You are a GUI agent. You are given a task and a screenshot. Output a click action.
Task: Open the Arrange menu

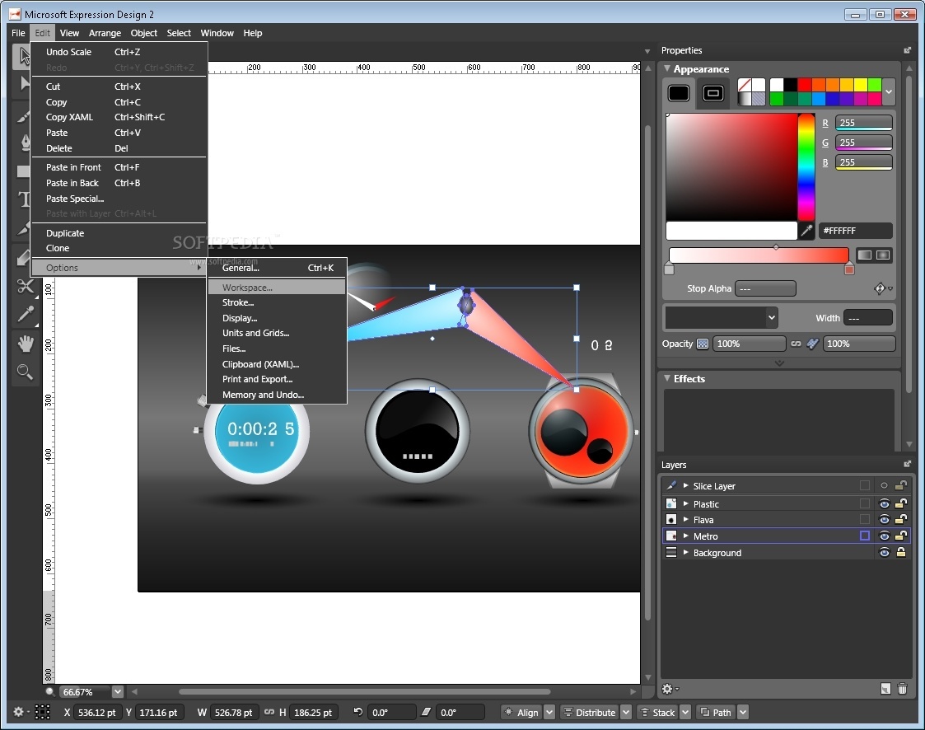tap(105, 33)
